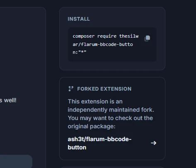Click the arrow beside the ash3t package
The height and width of the screenshot is (168, 196).
click(153, 143)
